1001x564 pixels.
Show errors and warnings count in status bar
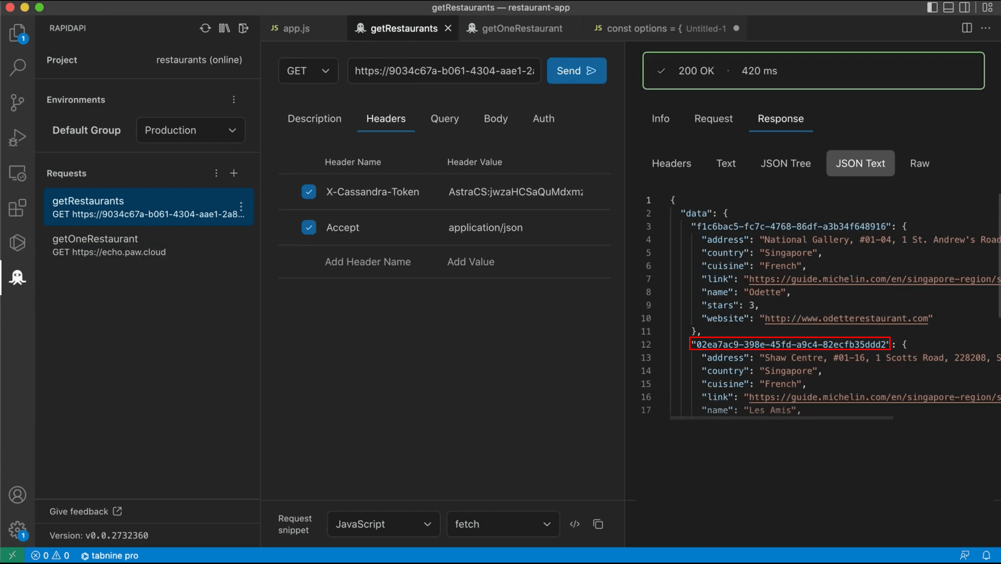pyautogui.click(x=50, y=555)
